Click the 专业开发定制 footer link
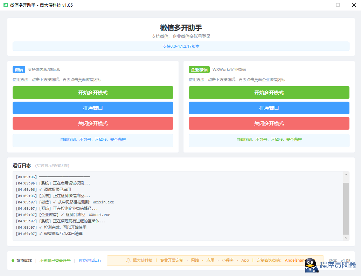This screenshot has height=276, width=361. tap(172, 260)
